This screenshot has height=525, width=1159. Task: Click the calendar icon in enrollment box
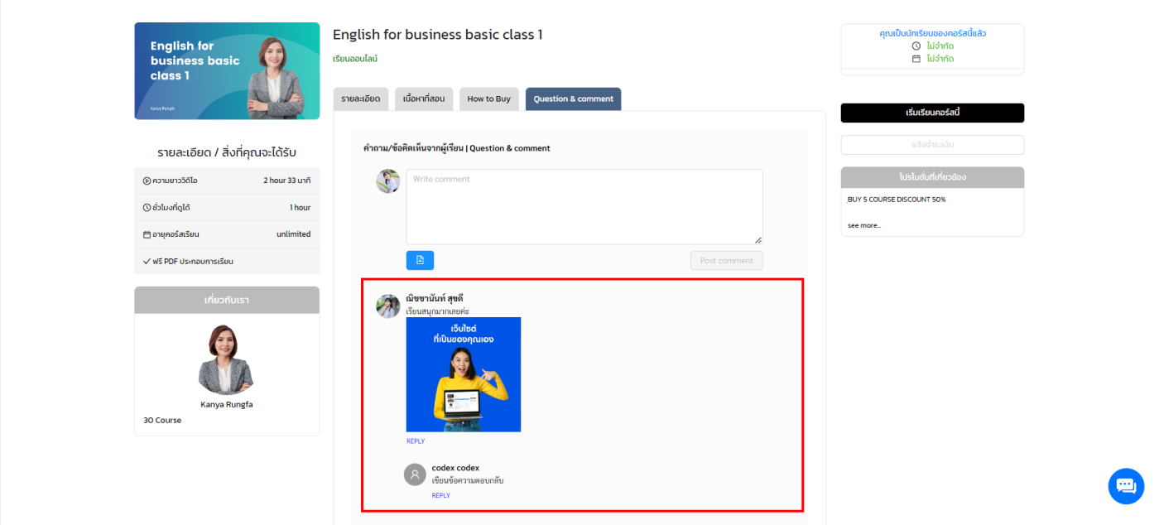click(x=916, y=59)
